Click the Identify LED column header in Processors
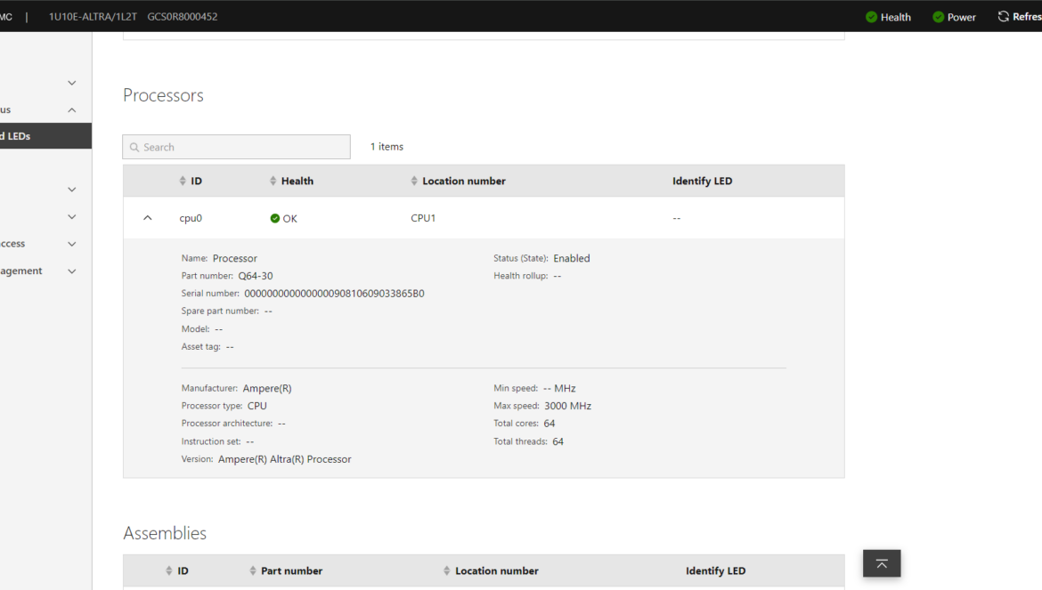This screenshot has height=590, width=1042. tap(703, 182)
